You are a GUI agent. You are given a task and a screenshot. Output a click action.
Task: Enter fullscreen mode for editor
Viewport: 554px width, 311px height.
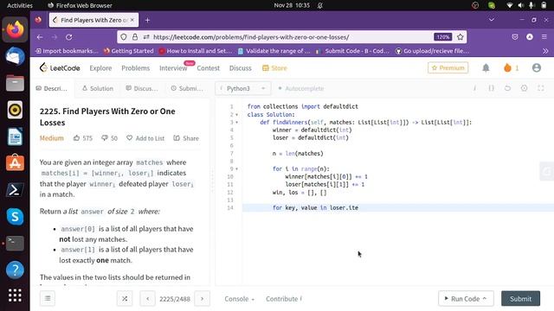tap(540, 88)
